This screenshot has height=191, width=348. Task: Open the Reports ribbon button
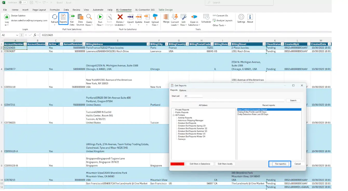(63, 19)
